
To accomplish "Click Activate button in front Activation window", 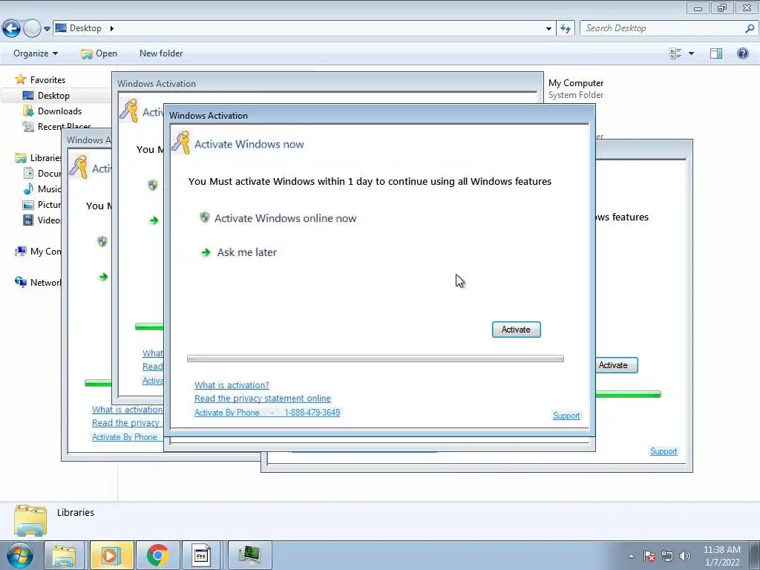I will 517,330.
